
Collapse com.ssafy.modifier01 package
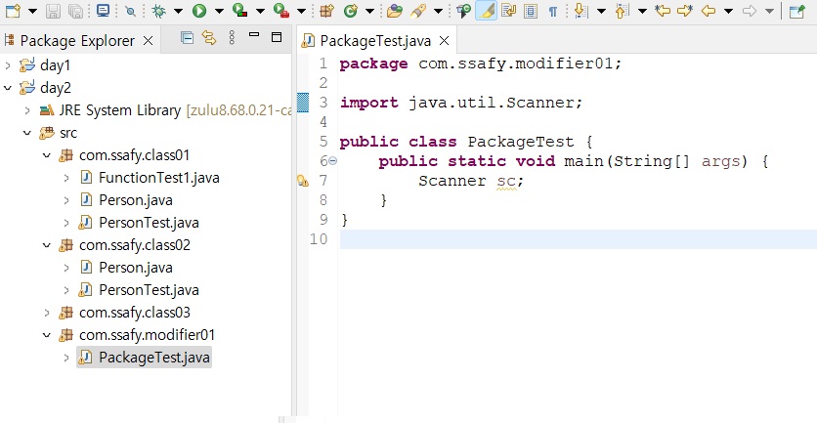click(x=47, y=335)
